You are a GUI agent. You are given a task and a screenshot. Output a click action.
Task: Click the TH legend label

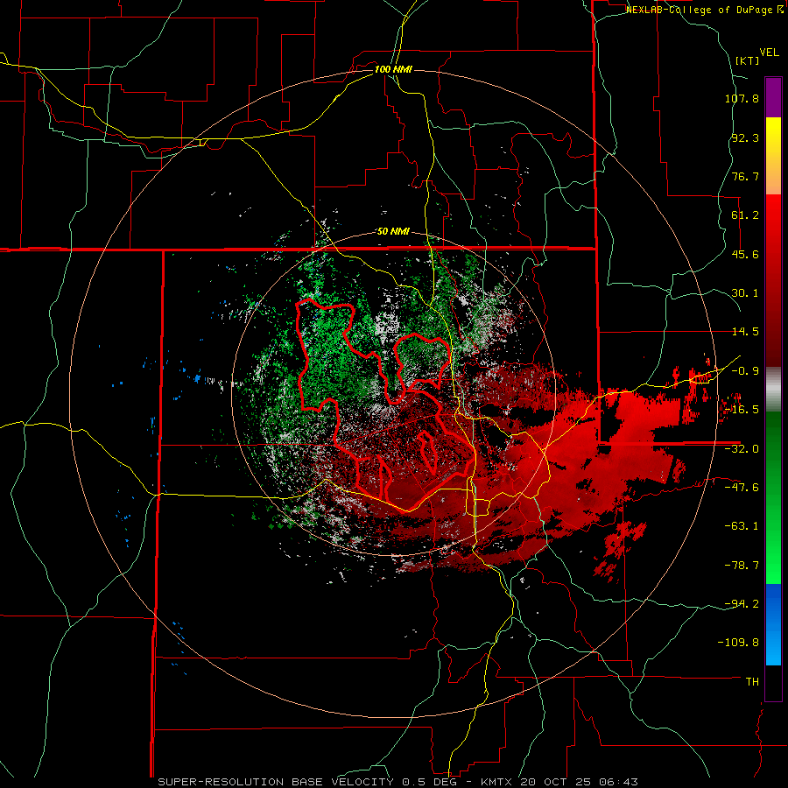pos(752,682)
